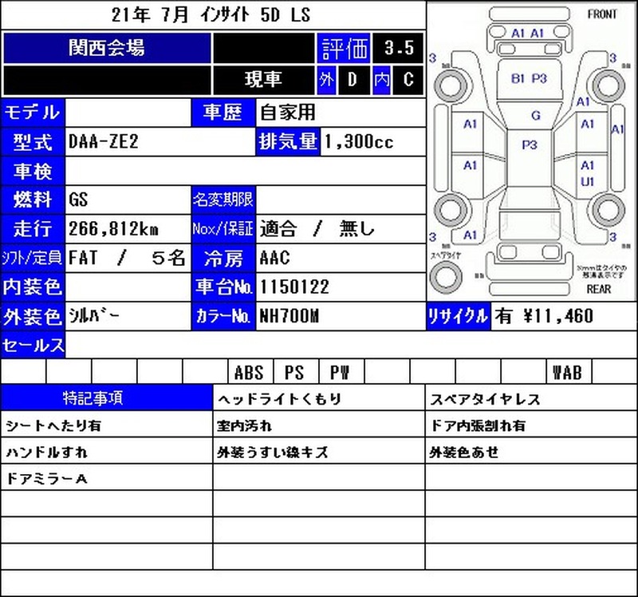Click the Nox/保証 label
This screenshot has height=597, width=638.
[x=223, y=229]
